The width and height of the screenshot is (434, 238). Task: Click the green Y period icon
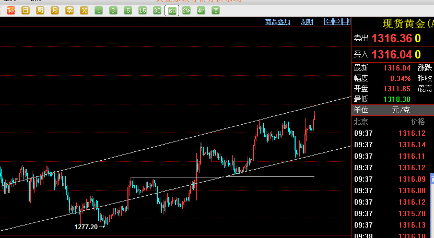pos(216,10)
